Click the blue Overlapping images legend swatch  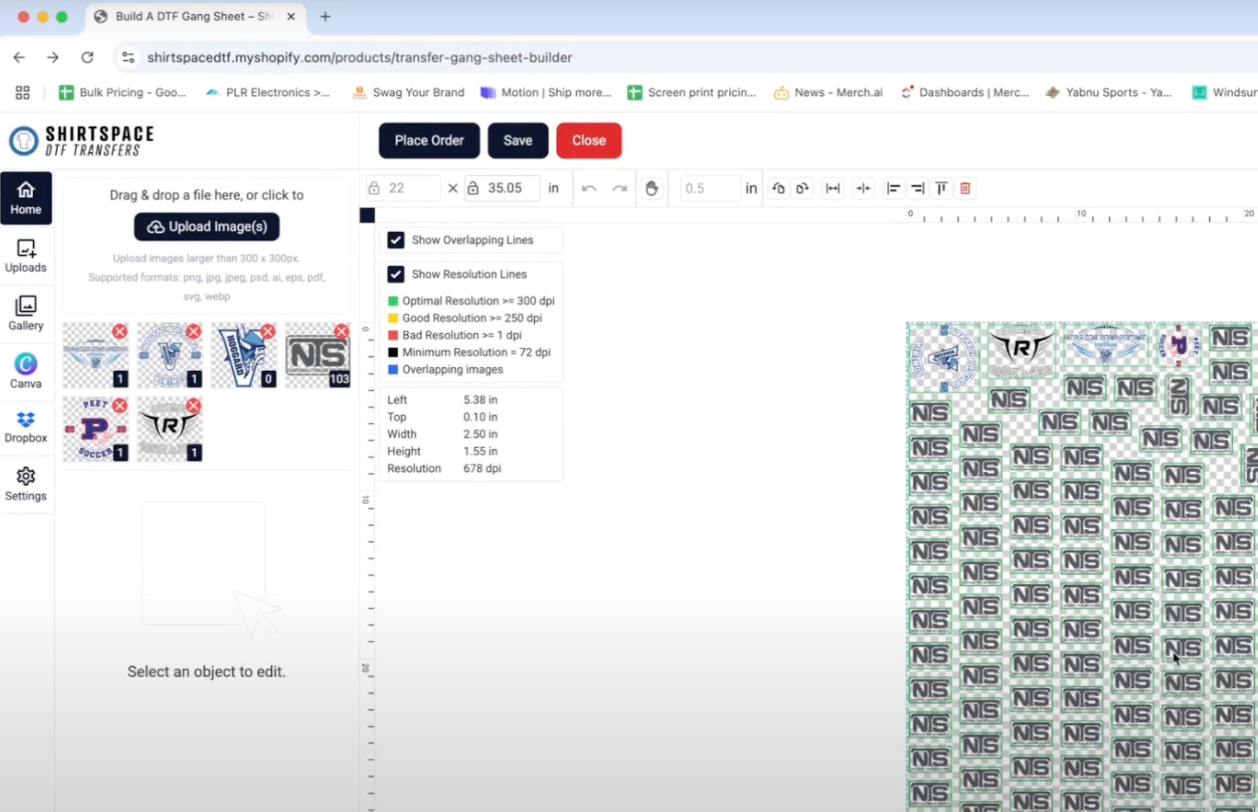[393, 370]
